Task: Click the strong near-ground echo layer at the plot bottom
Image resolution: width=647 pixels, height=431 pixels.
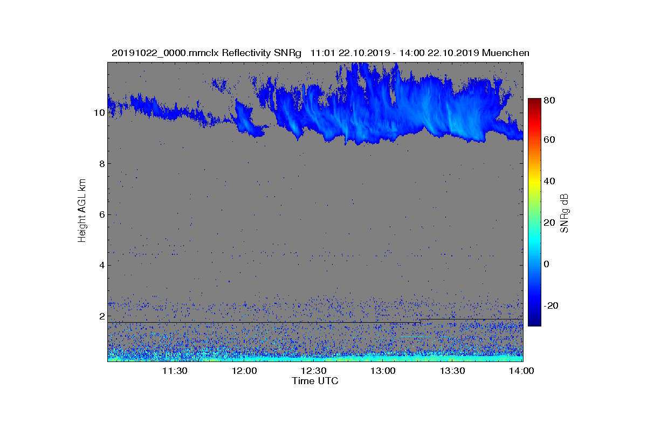Action: tap(315, 357)
